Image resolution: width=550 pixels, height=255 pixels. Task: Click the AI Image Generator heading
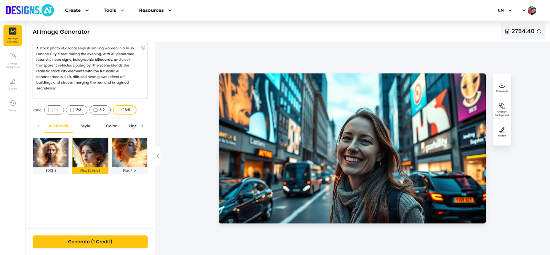coord(61,32)
